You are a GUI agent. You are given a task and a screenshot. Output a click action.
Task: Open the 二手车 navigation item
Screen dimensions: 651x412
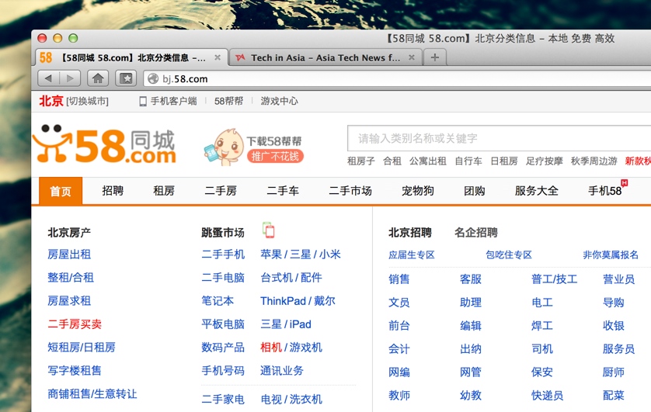point(283,191)
